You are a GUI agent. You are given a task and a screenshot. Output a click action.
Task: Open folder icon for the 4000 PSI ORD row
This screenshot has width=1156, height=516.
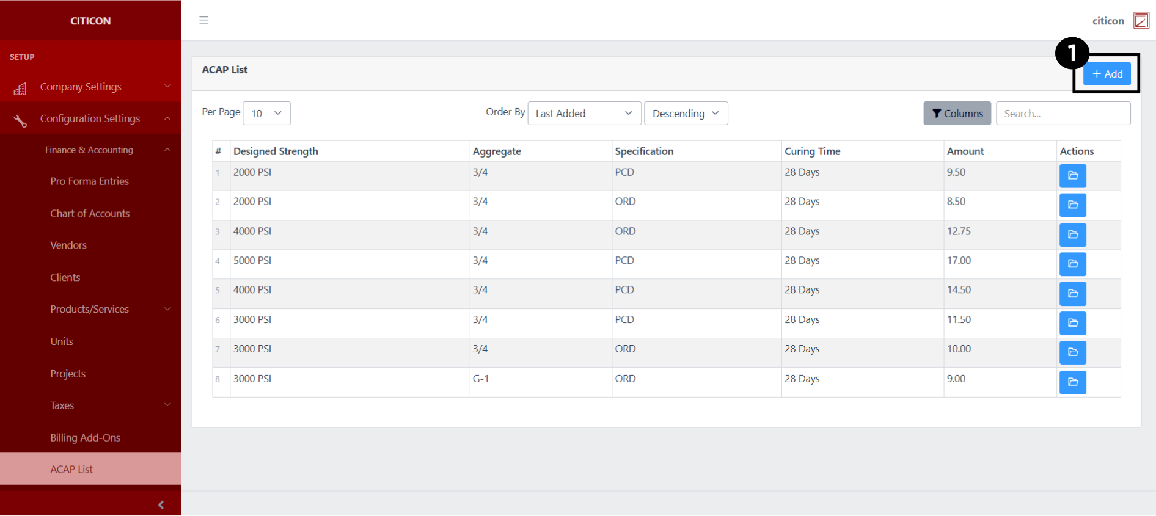pos(1072,234)
